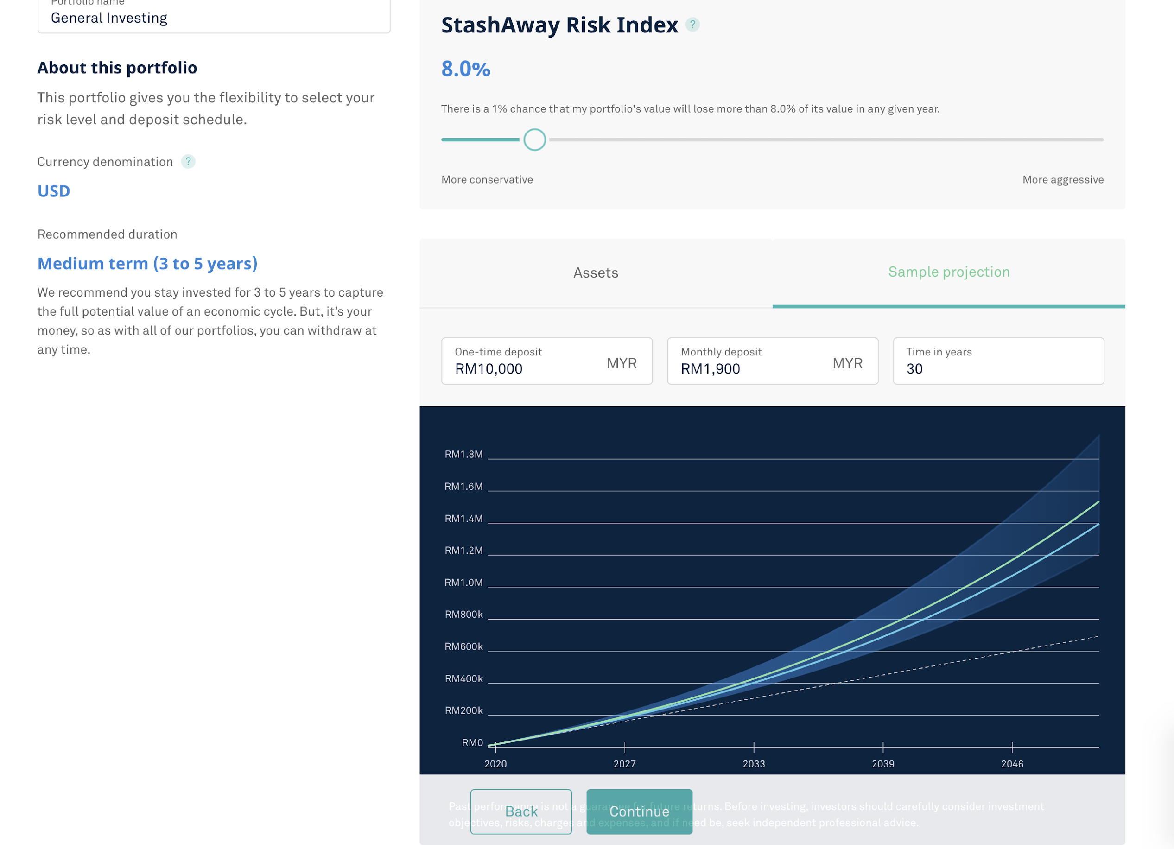This screenshot has width=1174, height=849.
Task: Click the 2046 marker on chart axis
Action: click(1011, 764)
